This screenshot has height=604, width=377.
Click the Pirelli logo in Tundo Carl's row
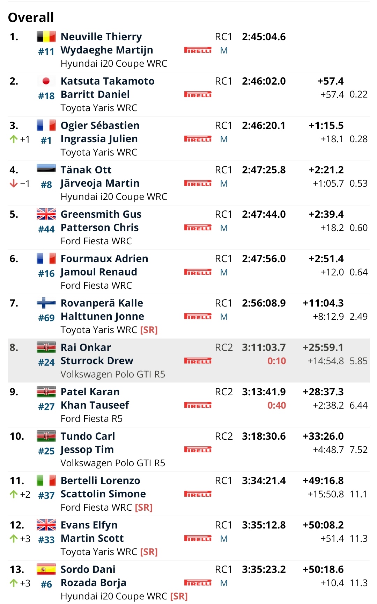198,450
